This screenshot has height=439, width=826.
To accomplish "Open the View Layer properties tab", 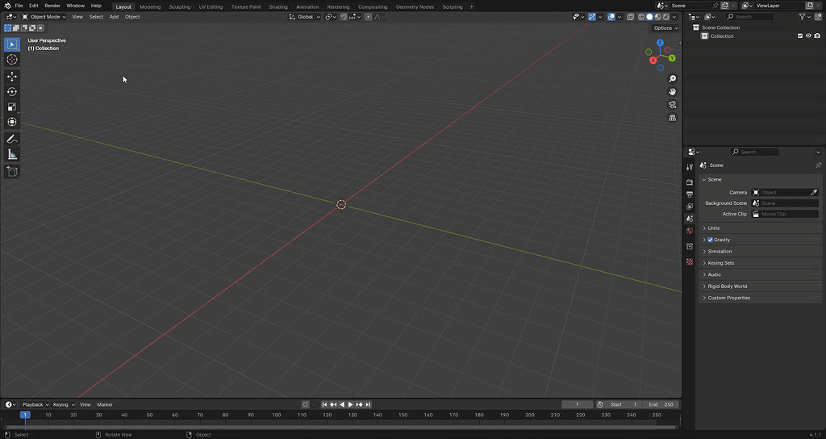I will tap(690, 207).
